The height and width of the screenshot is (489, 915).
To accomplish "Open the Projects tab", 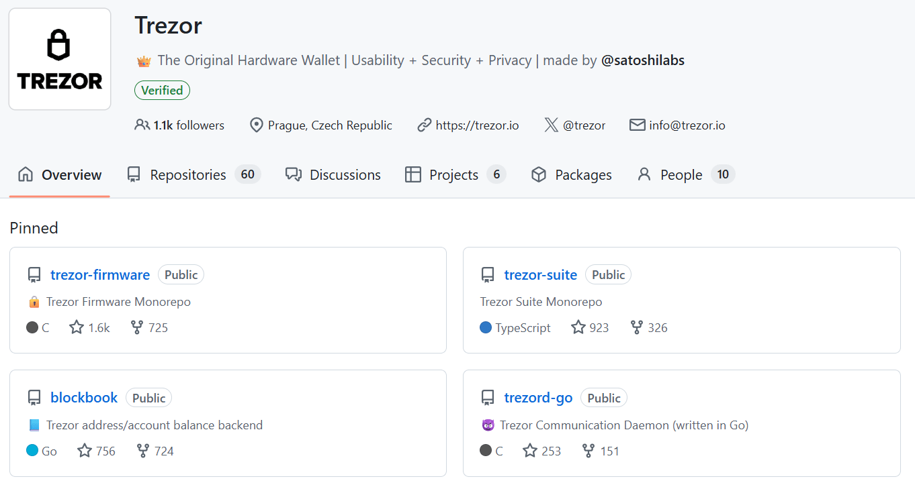I will pos(453,175).
